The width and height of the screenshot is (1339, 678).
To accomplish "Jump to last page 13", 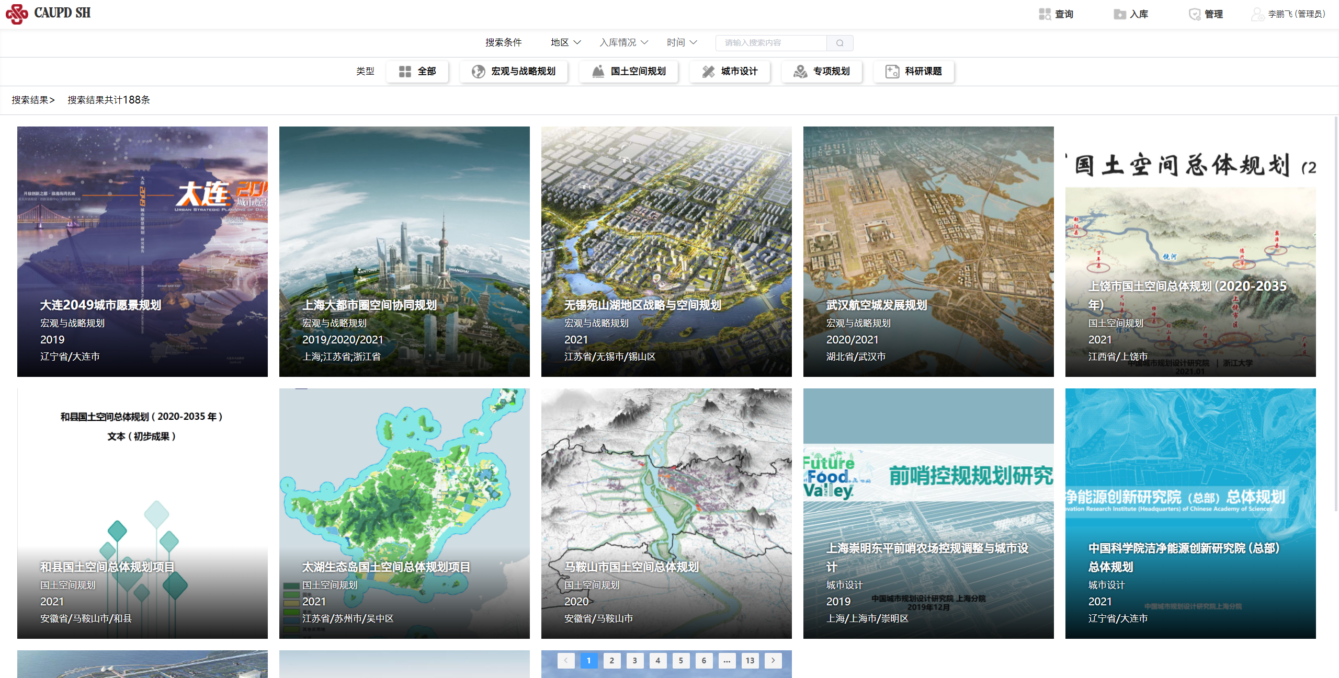I will coord(750,660).
